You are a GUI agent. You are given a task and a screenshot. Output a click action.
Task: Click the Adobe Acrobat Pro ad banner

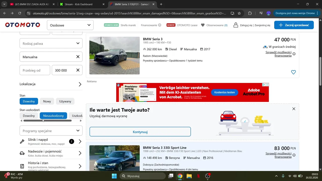pos(192,92)
